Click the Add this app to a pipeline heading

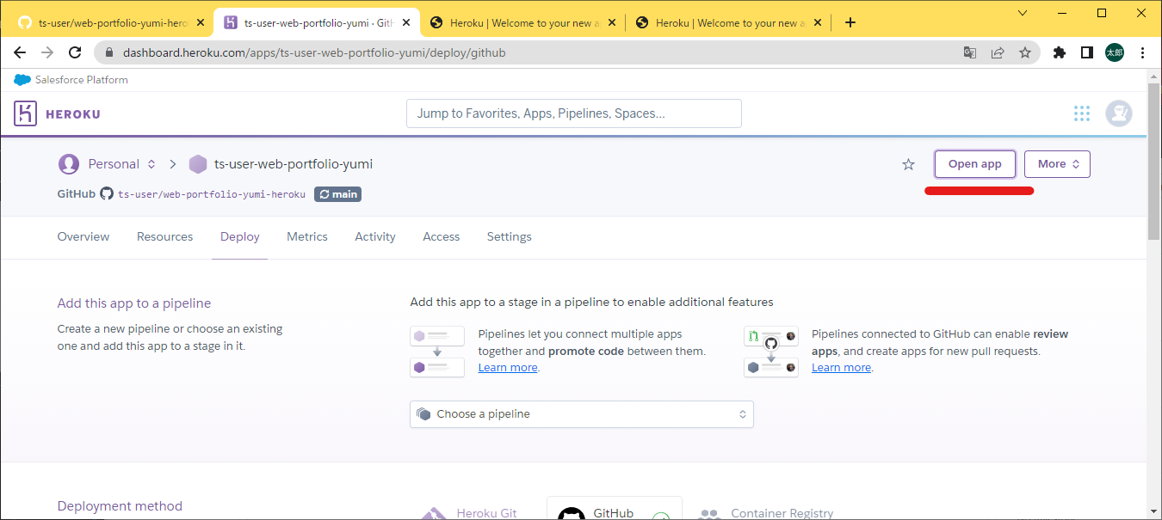tap(134, 303)
